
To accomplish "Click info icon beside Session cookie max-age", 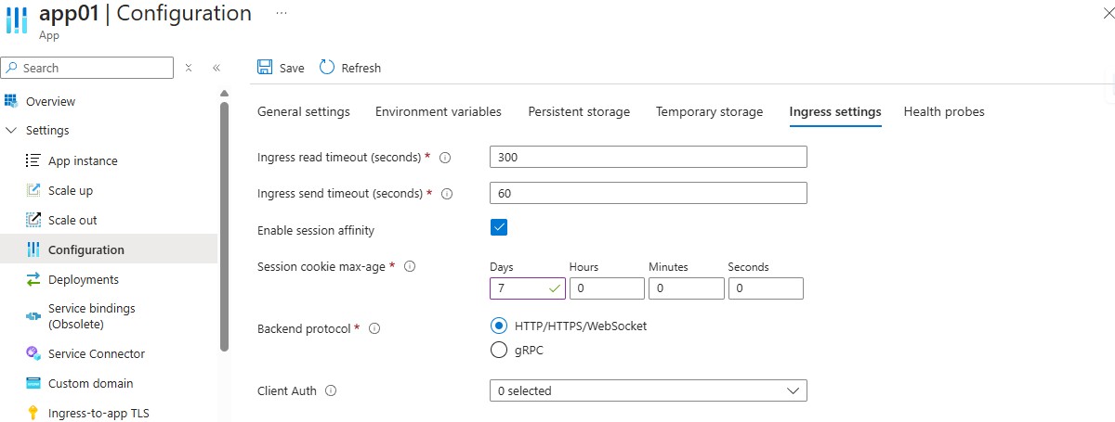I will (x=410, y=266).
